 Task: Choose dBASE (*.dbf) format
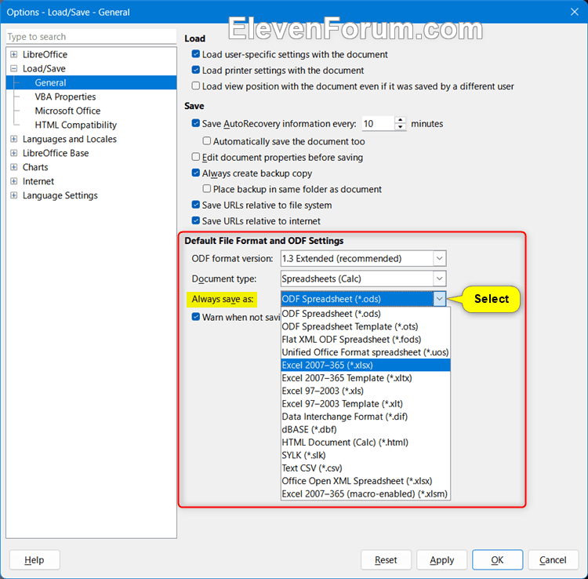(x=365, y=430)
